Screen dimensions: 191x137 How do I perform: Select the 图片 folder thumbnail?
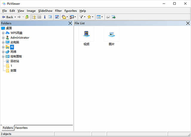112,36
